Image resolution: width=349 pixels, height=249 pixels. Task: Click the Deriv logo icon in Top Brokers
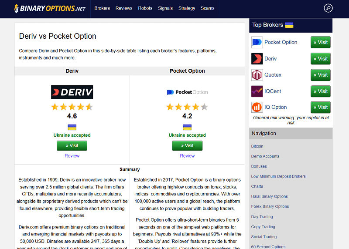coord(257,59)
